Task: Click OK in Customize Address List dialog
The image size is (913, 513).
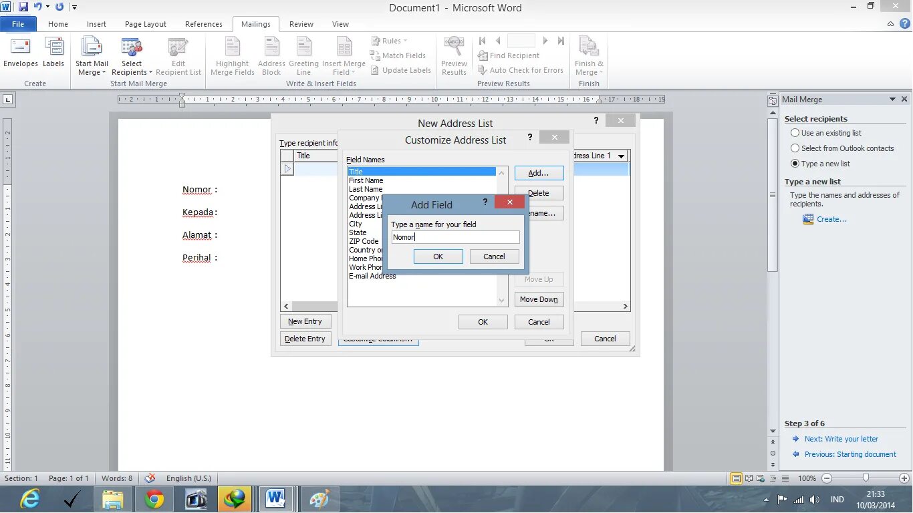Action: tap(483, 322)
